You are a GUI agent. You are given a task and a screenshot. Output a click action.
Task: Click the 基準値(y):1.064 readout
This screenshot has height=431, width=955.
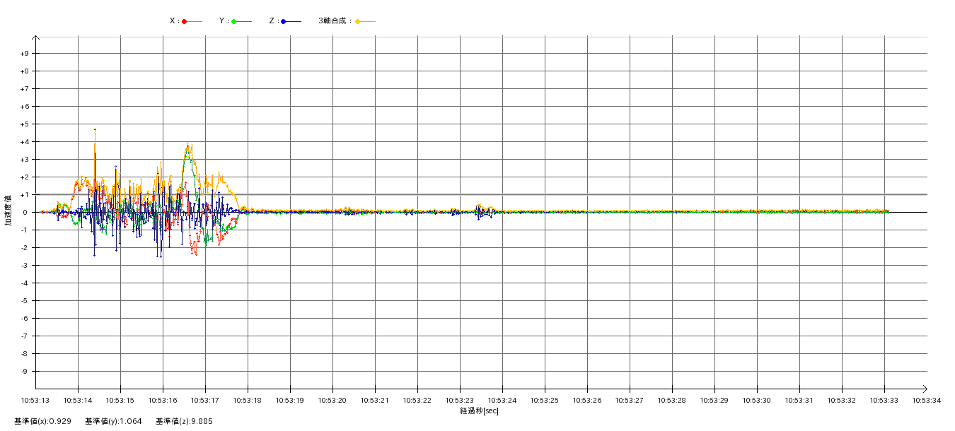coord(113,421)
